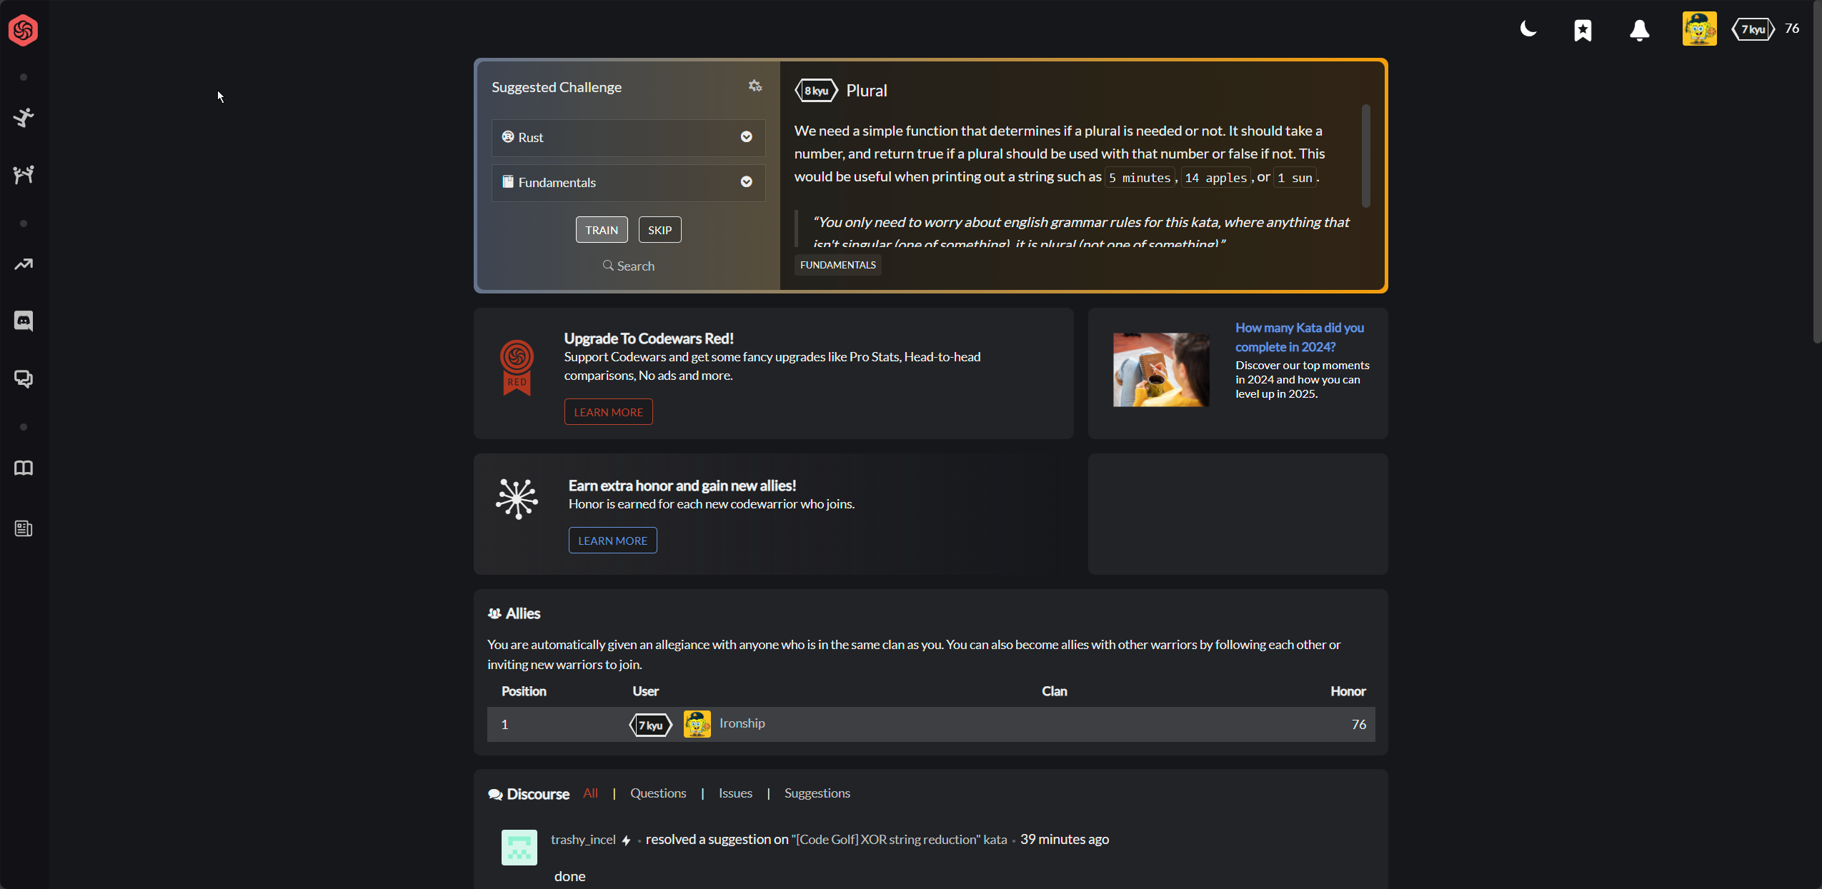Click the TRAIN button
This screenshot has height=889, width=1822.
[602, 230]
